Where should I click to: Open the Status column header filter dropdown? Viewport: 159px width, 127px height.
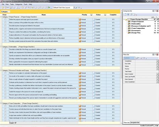105,15
